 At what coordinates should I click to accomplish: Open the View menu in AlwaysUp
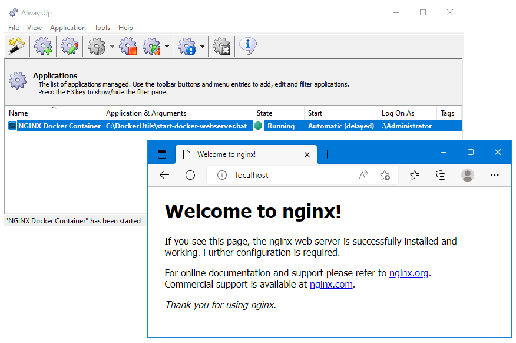(34, 28)
